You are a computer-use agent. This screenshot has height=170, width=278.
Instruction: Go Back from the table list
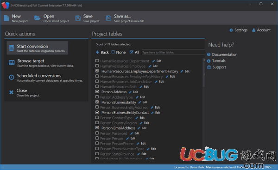point(102,52)
